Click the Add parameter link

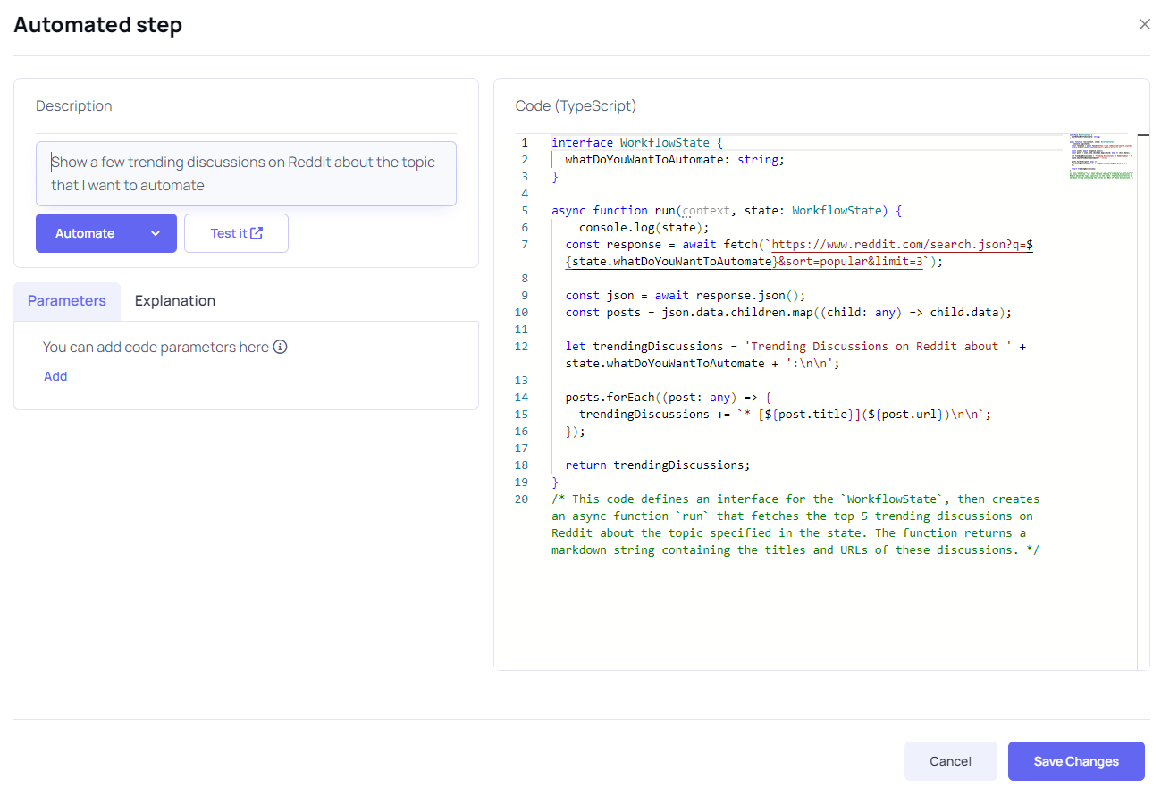[55, 376]
